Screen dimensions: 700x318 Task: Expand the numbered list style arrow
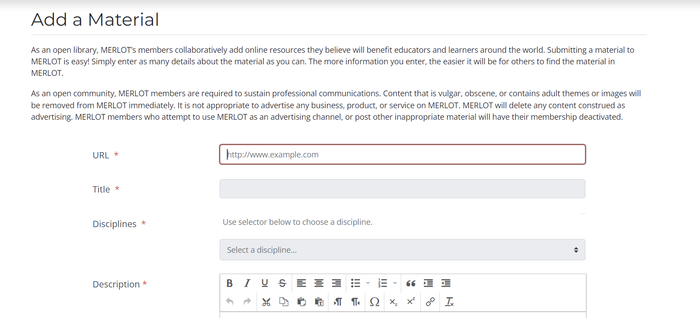[x=395, y=283]
